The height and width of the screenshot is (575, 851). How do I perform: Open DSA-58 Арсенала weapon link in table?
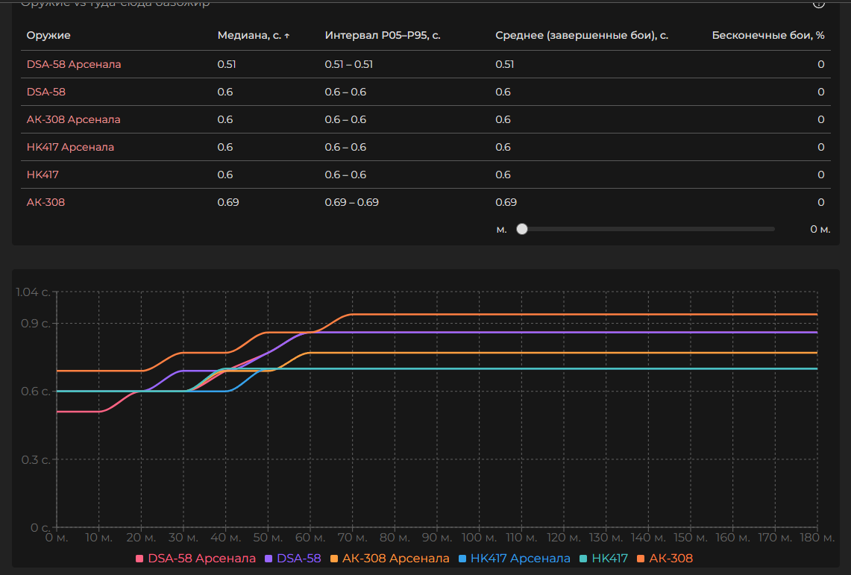74,64
